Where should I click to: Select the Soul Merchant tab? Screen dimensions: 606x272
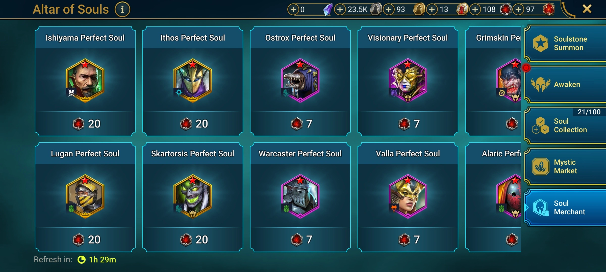(x=565, y=208)
